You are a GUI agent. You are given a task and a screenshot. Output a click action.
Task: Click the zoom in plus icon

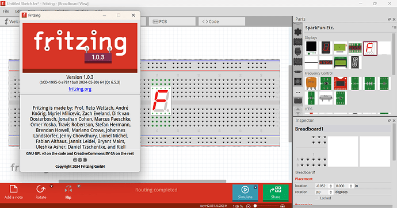pyautogui.click(x=283, y=206)
